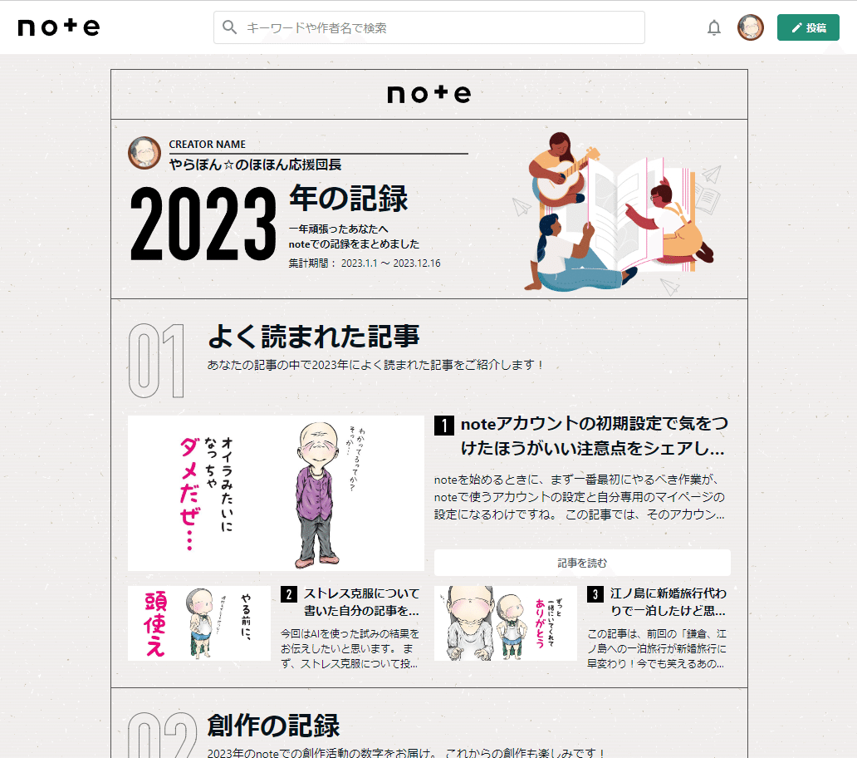The image size is (857, 758).
Task: Click the green 投稿 post button
Action: (808, 27)
